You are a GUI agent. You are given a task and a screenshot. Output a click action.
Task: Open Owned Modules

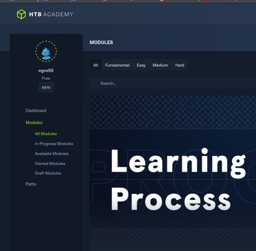tap(50, 163)
